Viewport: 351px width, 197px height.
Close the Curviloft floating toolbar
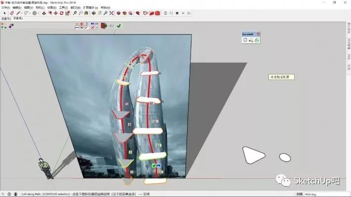coord(258,34)
